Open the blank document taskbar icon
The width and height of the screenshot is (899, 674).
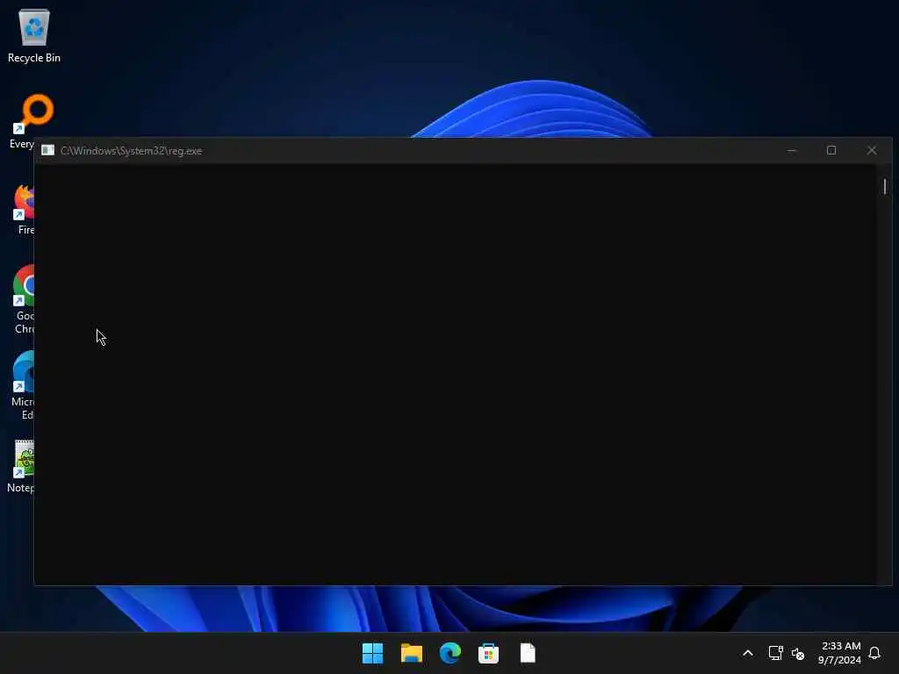click(x=528, y=653)
